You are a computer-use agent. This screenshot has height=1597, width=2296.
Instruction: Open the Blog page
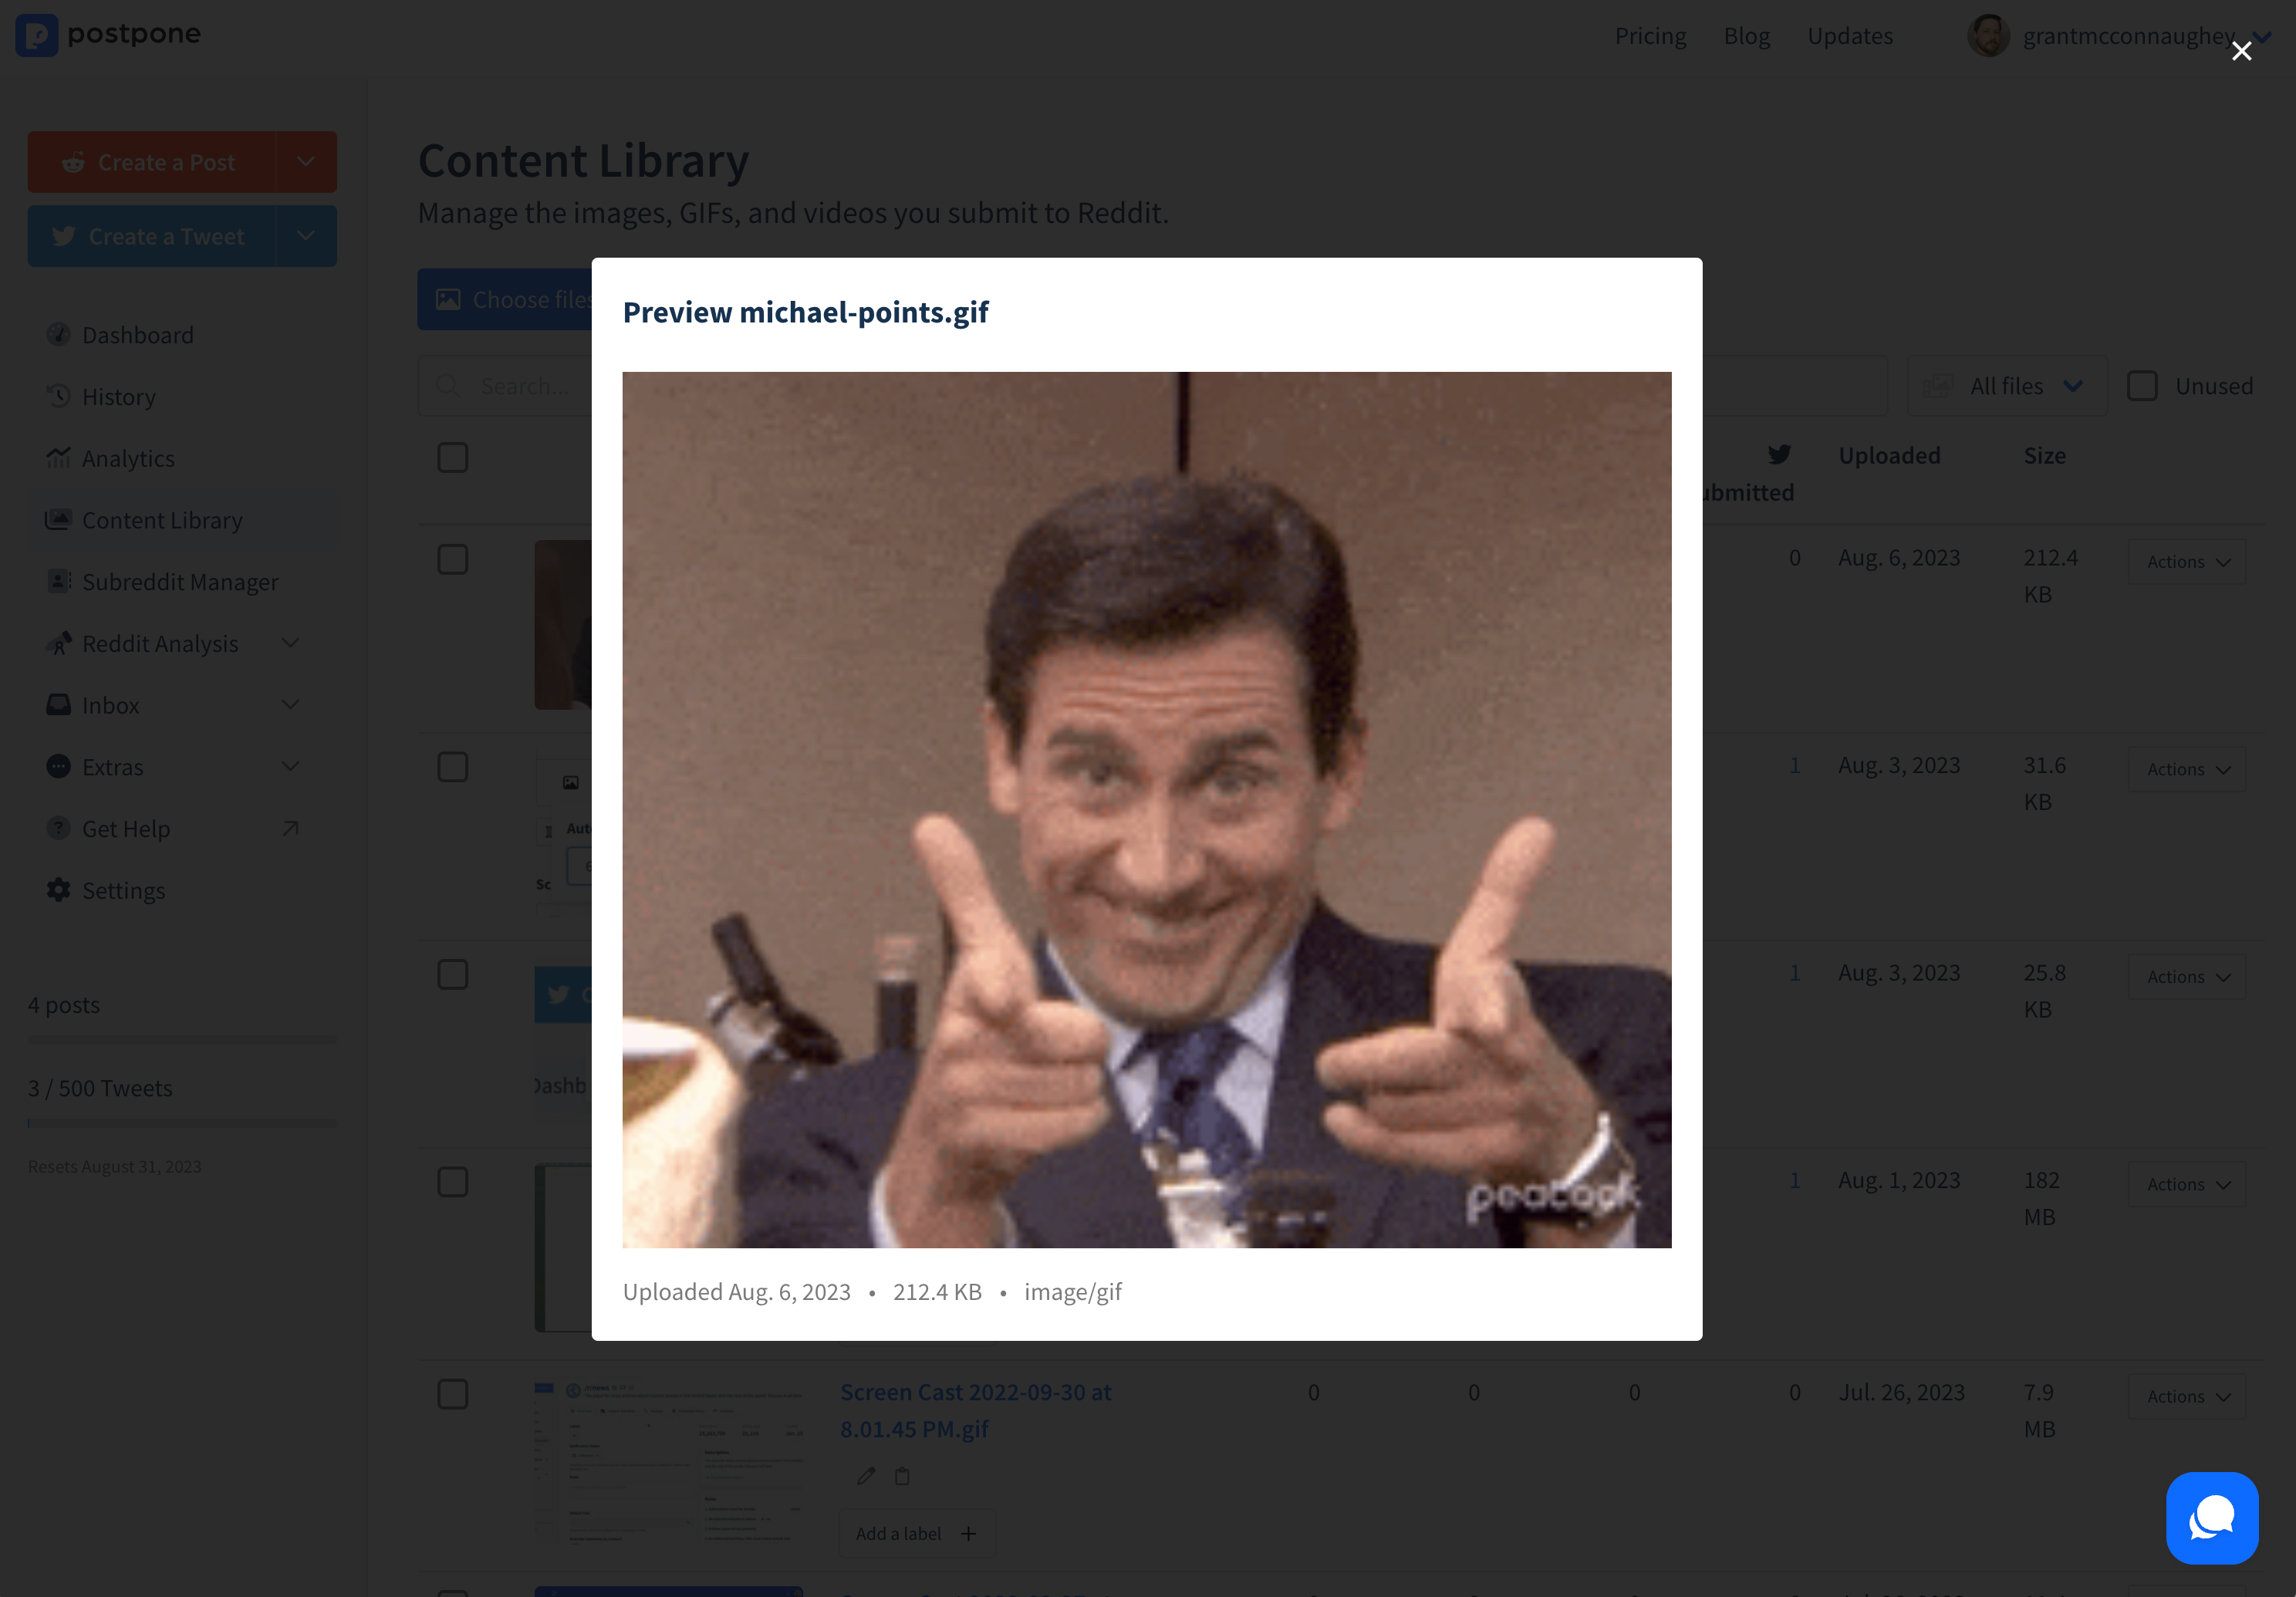[1746, 36]
